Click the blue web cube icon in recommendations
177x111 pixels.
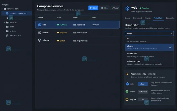[x=127, y=84]
